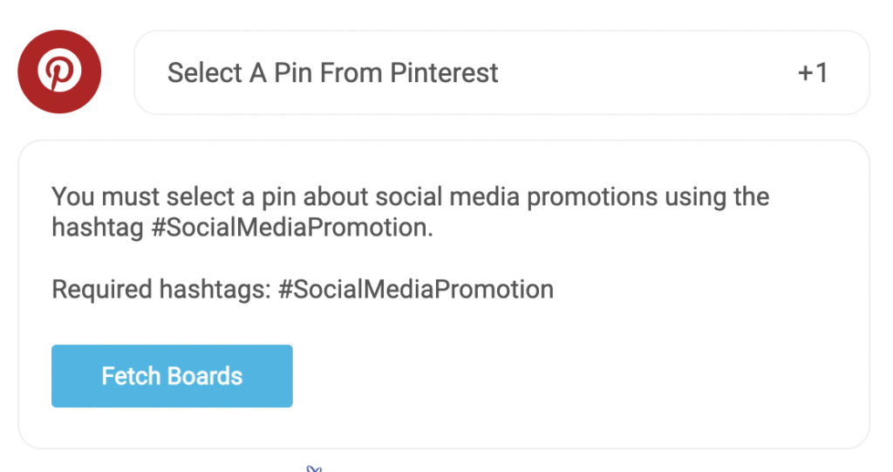Click the Fetch Boards button
The height and width of the screenshot is (472, 893).
tap(172, 376)
